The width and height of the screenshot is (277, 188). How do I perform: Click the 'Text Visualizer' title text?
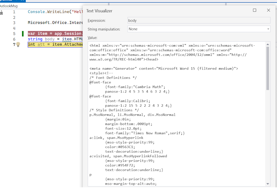pyautogui.click(x=99, y=11)
